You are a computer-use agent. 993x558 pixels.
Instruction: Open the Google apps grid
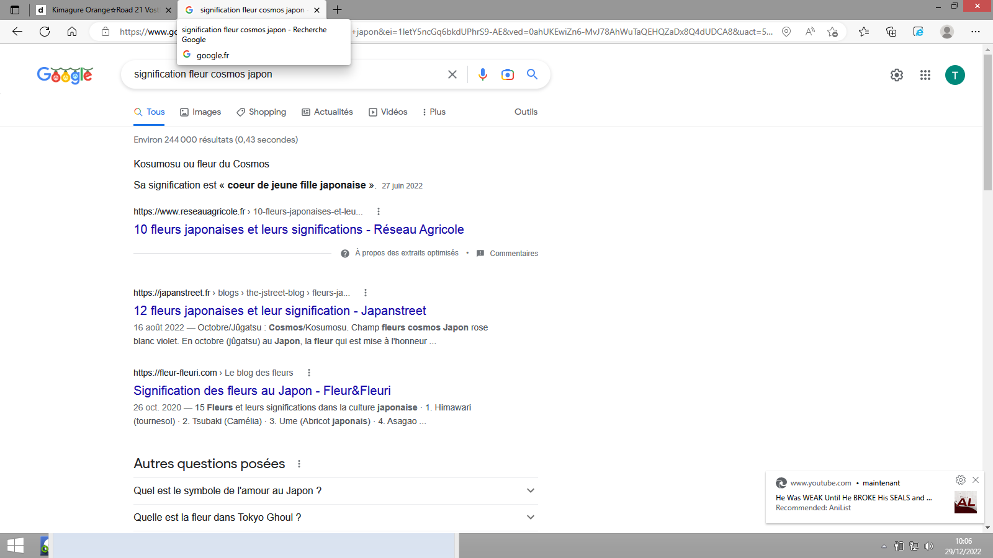tap(925, 75)
